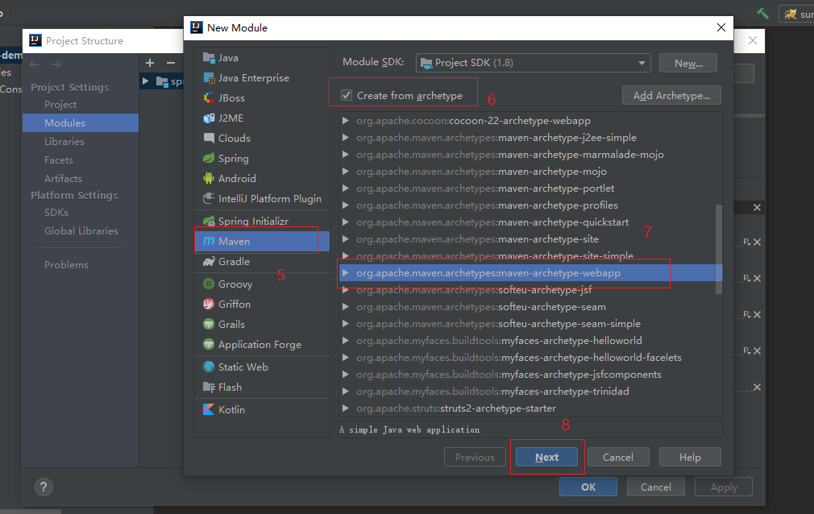The width and height of the screenshot is (814, 514).
Task: Expand the maven-archetype-webapp tree node
Action: [346, 273]
